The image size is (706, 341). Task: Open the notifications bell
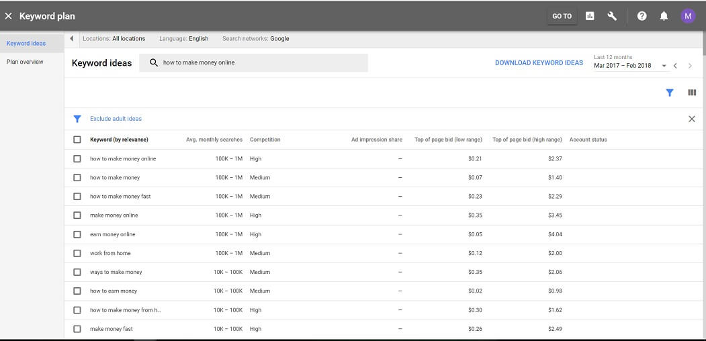tap(664, 16)
